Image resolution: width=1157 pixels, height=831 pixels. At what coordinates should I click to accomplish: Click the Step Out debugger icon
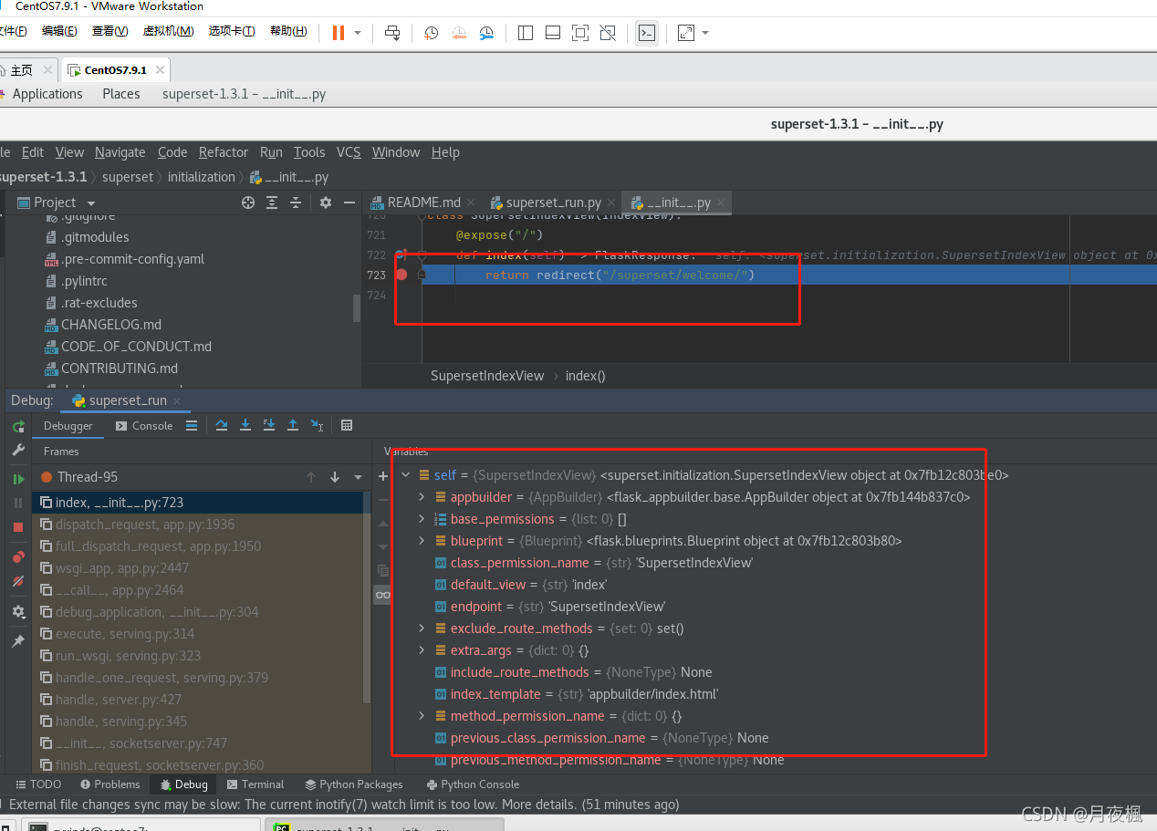coord(293,425)
